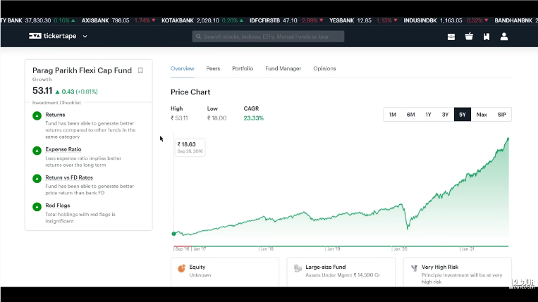Click the Red Flags green checklist icon
Viewport: 538px width, 302px height.
pos(37,207)
